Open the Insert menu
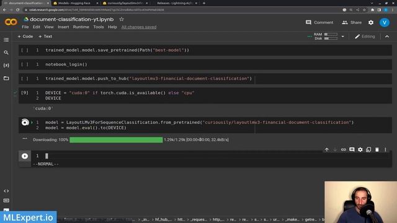Viewport: 397px width, 223px height. click(x=63, y=27)
